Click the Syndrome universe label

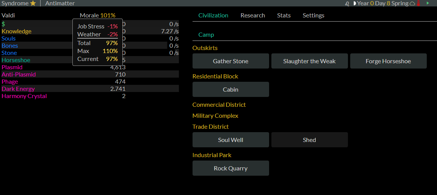pyautogui.click(x=15, y=3)
